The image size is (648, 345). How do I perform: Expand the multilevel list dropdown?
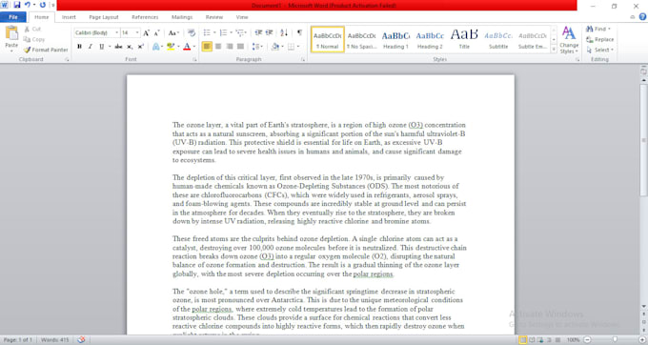pyautogui.click(x=246, y=32)
